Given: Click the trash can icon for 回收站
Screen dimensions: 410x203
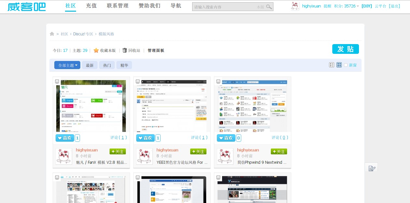Looking at the screenshot, I should tap(125, 50).
